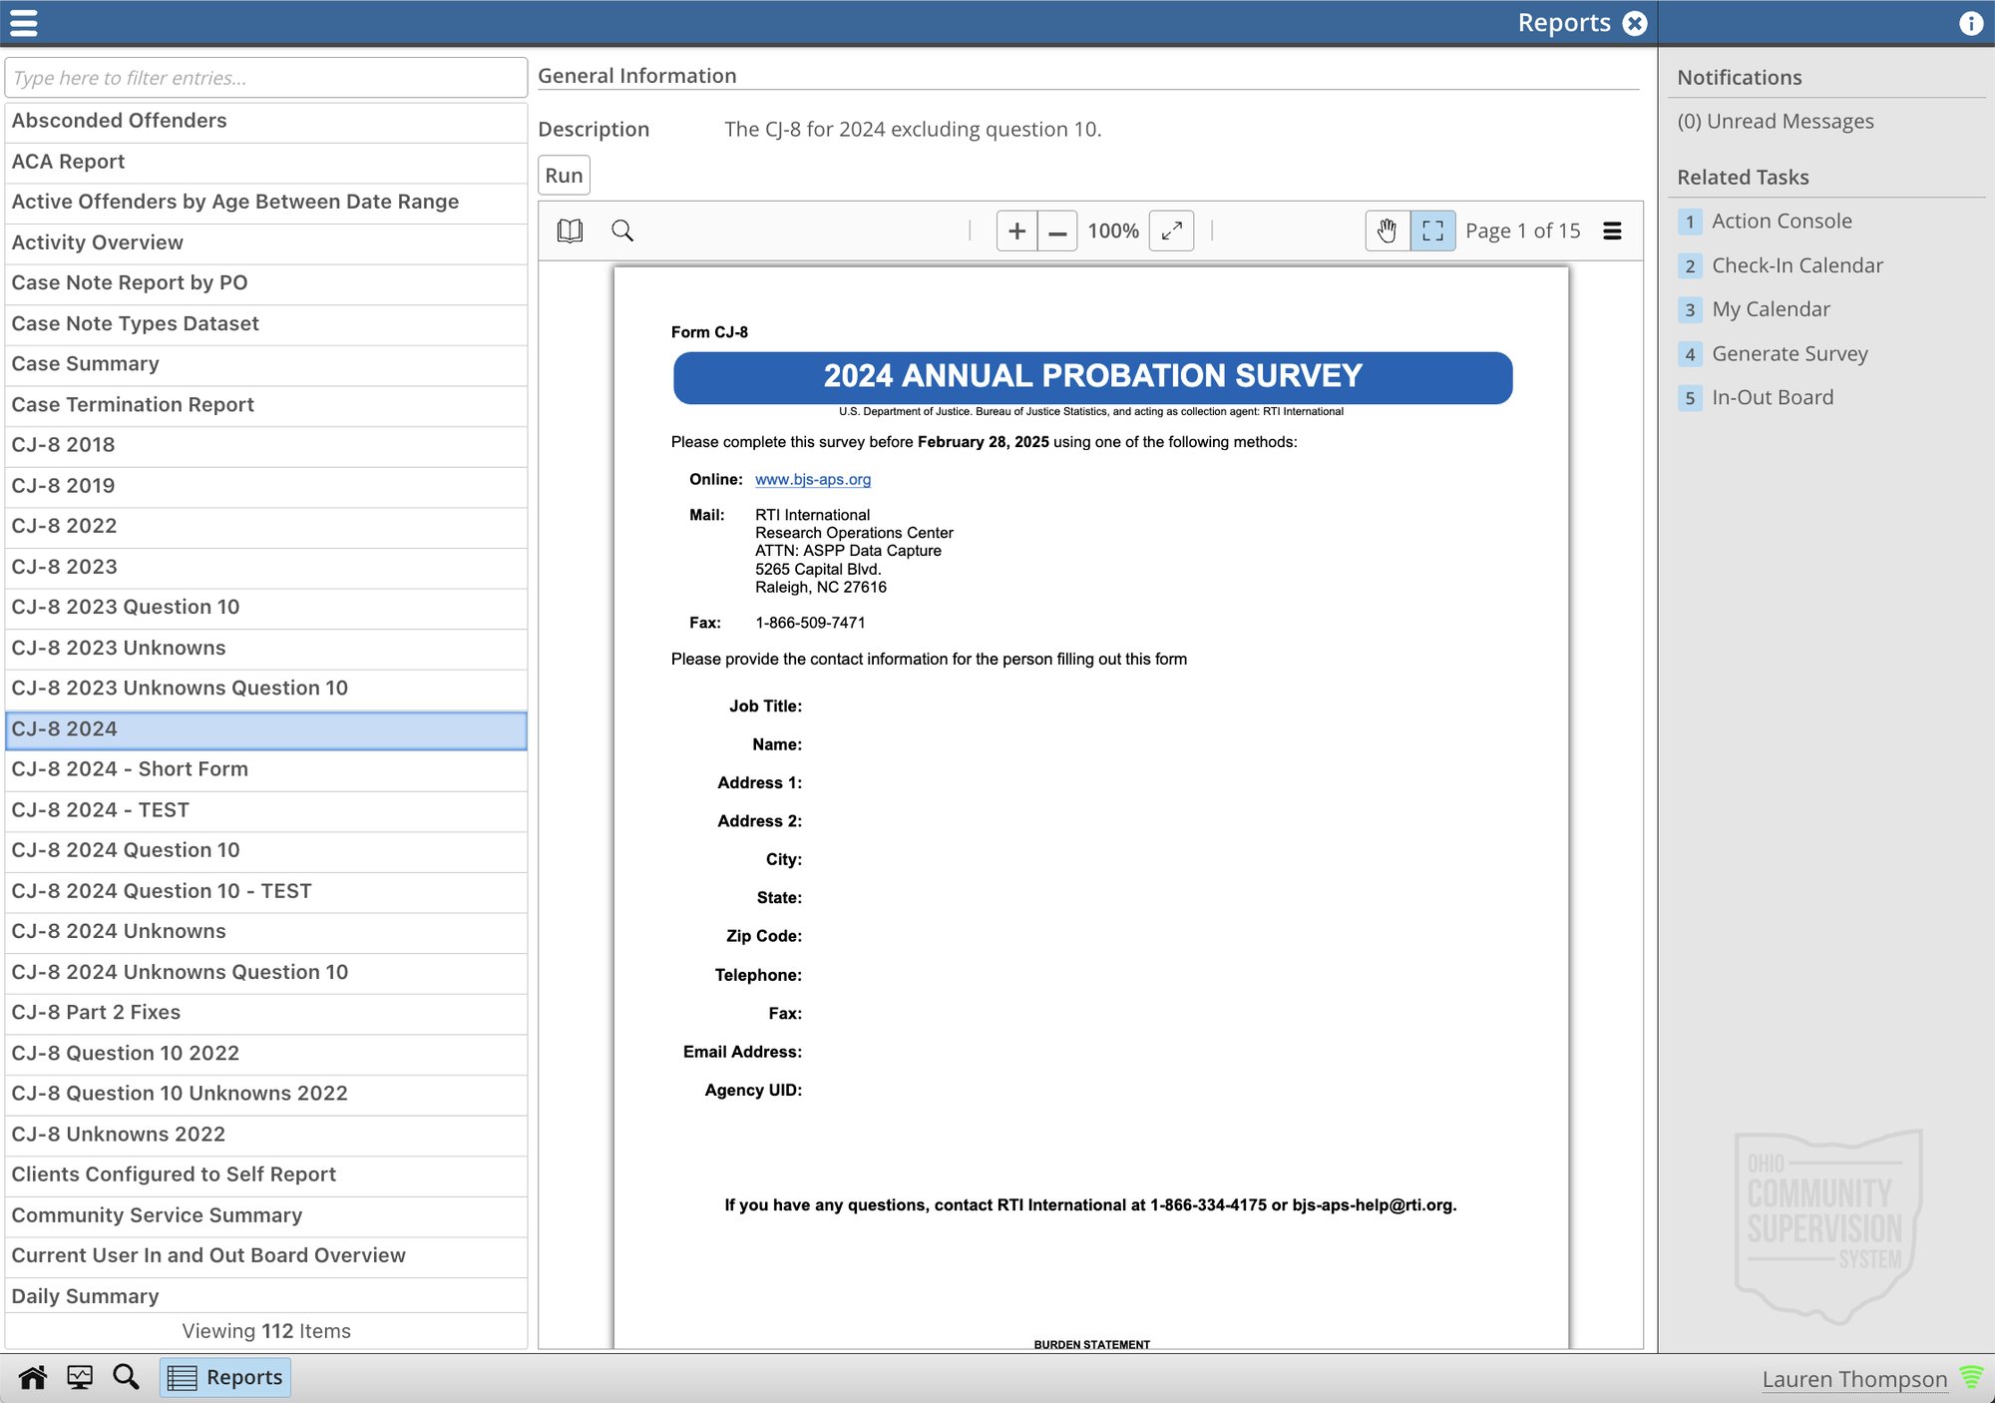The width and height of the screenshot is (1995, 1403).
Task: Close the Reports panel
Action: [1635, 23]
